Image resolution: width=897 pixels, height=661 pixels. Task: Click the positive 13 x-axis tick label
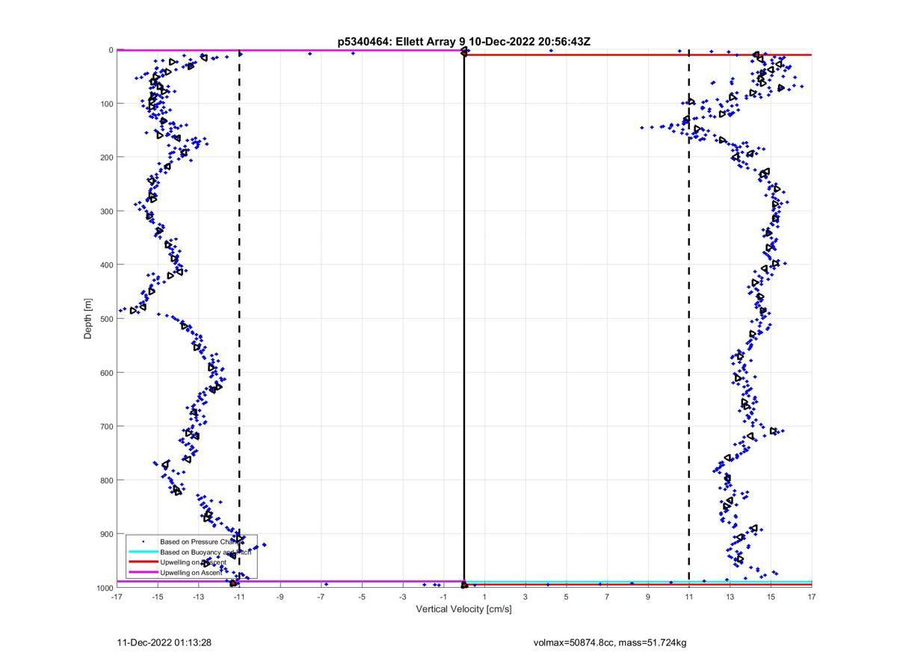coord(730,597)
